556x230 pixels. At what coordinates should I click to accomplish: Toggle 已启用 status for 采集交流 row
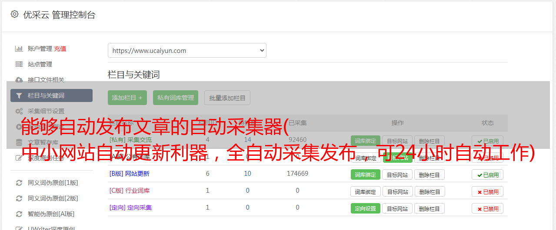click(488, 141)
